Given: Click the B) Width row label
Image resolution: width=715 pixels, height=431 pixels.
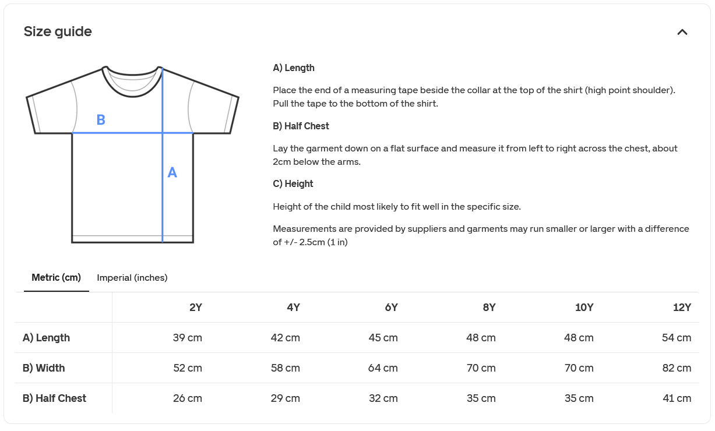Looking at the screenshot, I should [x=44, y=368].
